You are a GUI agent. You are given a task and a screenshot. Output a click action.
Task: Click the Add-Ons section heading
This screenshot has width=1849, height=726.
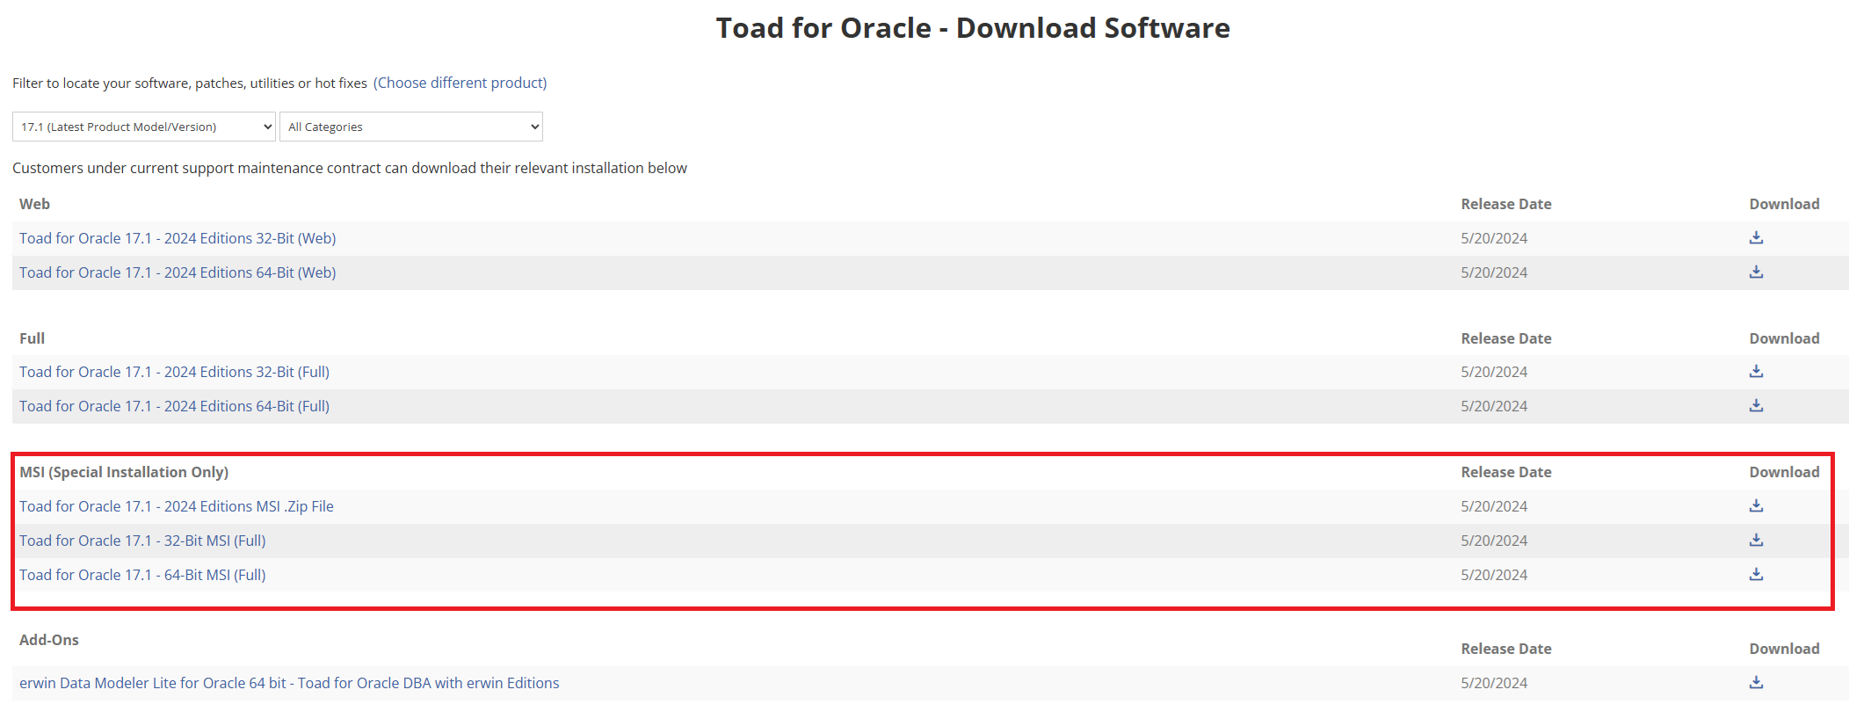tap(49, 640)
